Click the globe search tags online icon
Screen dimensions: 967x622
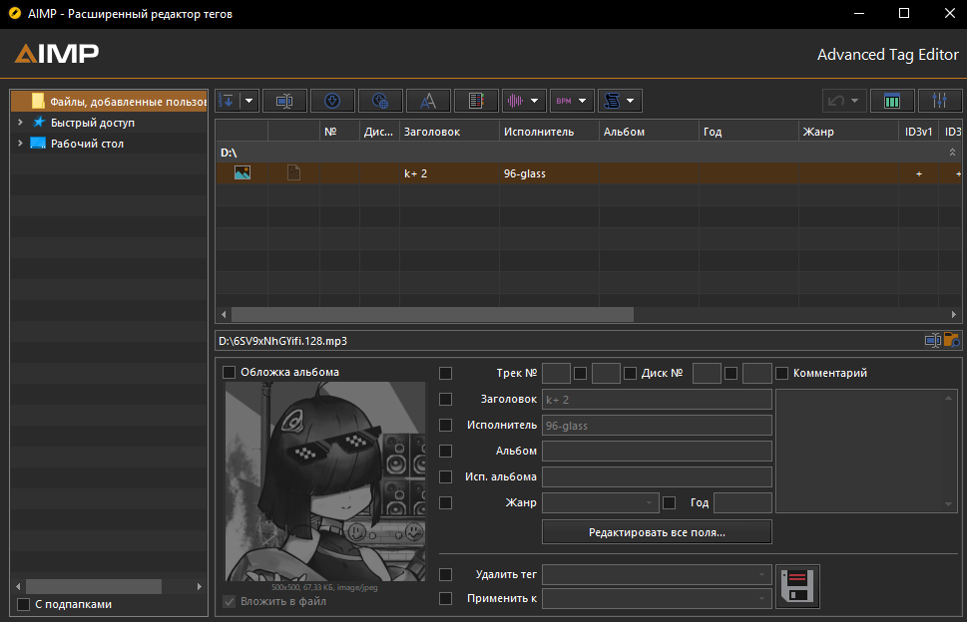(x=380, y=101)
